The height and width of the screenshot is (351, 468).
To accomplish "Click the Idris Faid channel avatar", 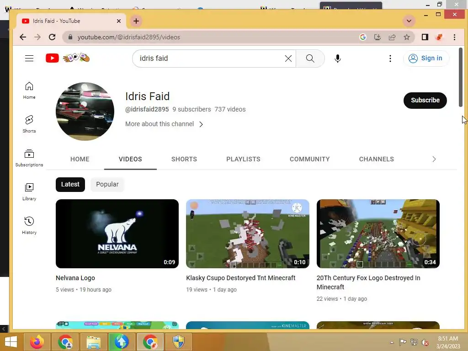I will tap(85, 112).
